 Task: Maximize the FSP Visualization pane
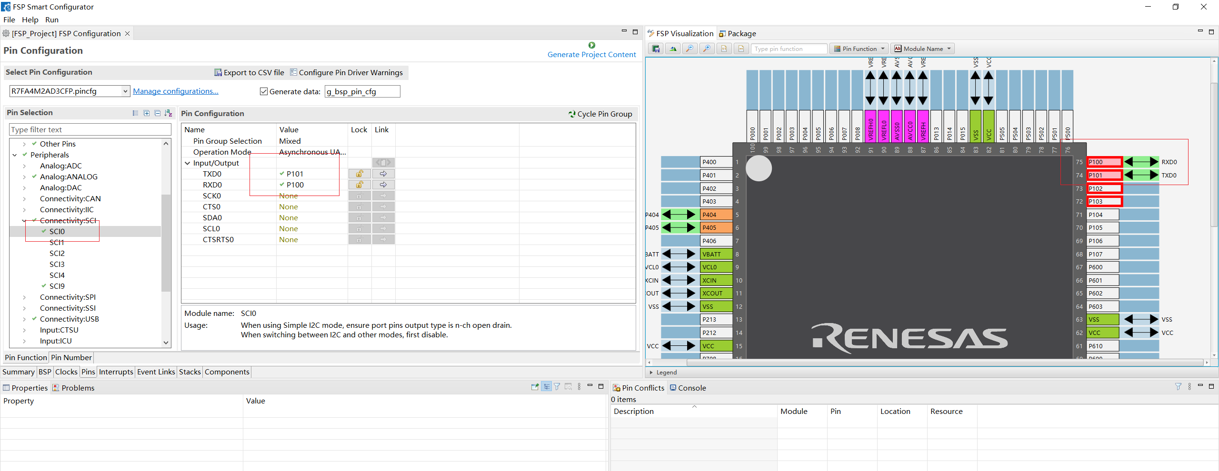coord(1211,32)
